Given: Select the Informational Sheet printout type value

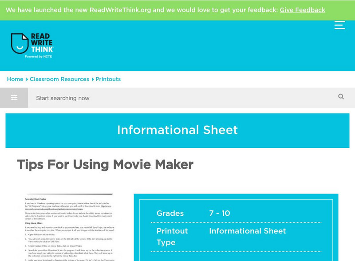Looking at the screenshot, I should [x=248, y=231].
